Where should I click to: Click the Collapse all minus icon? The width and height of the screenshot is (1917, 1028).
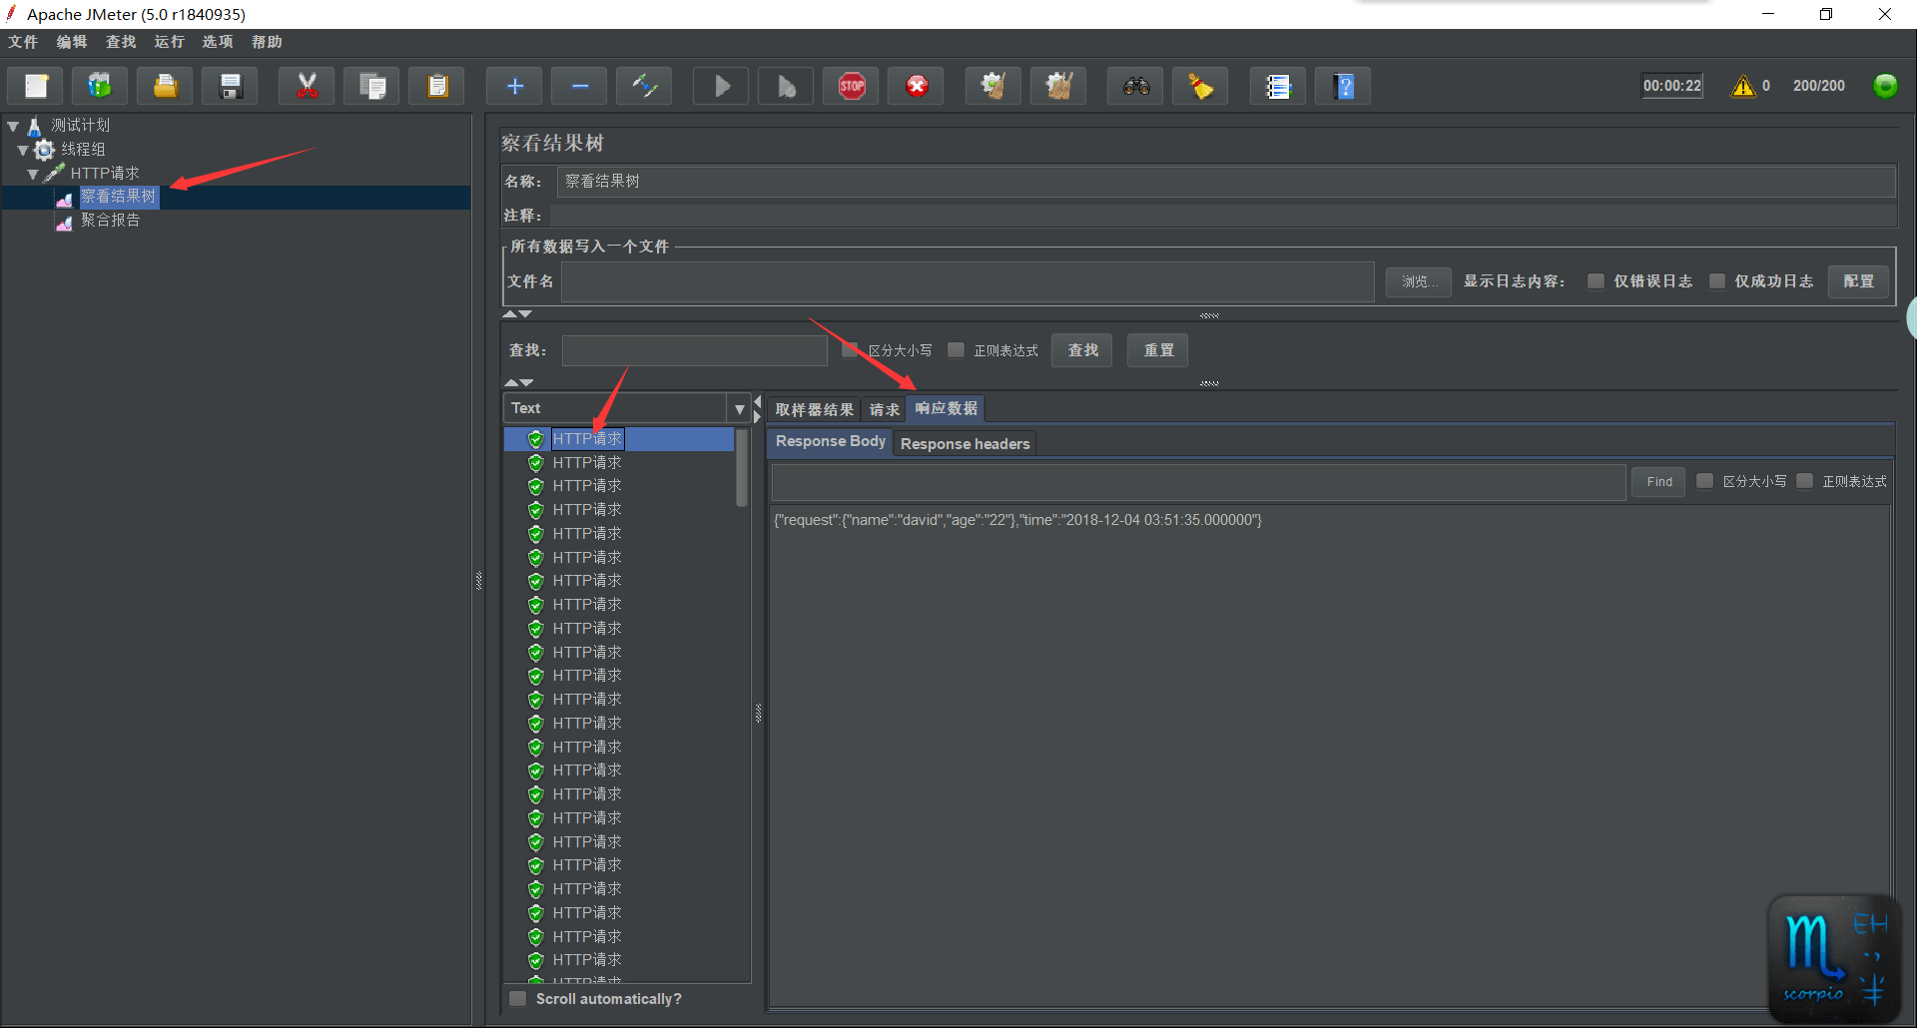(580, 86)
